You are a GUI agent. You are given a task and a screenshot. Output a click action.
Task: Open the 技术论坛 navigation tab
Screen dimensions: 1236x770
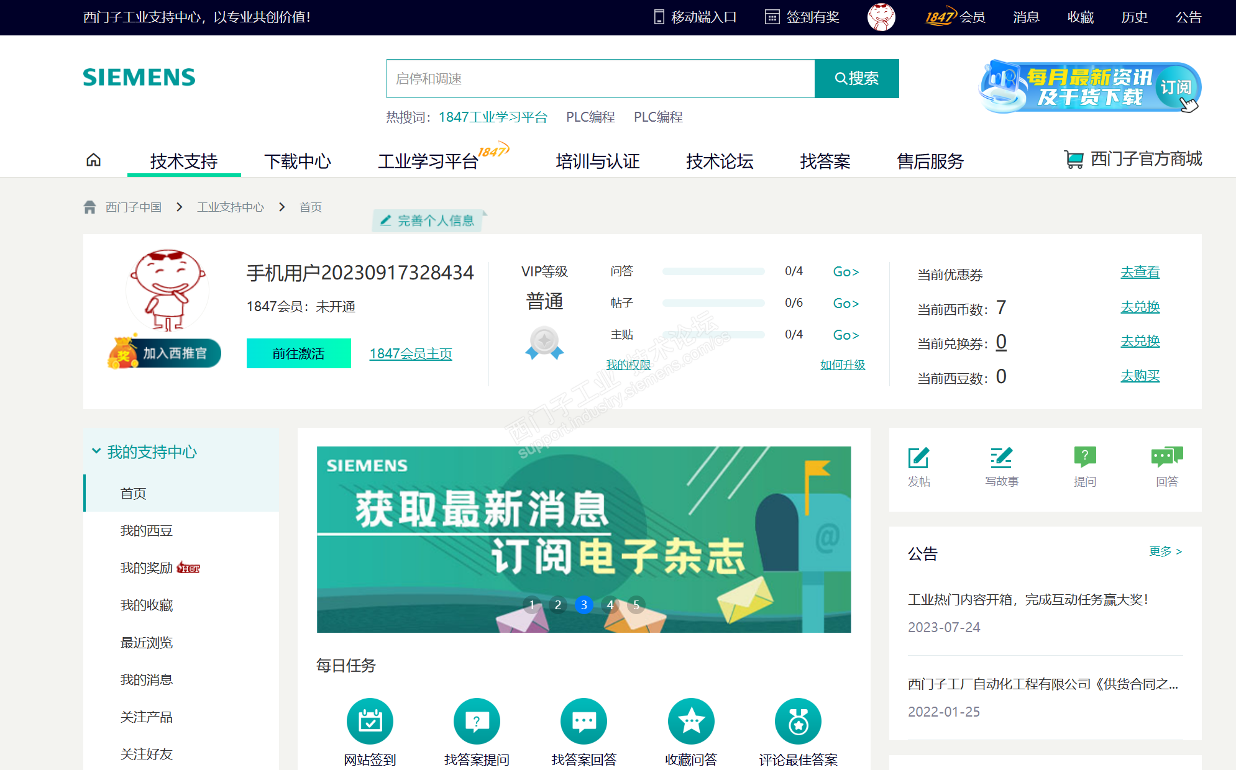pyautogui.click(x=720, y=161)
